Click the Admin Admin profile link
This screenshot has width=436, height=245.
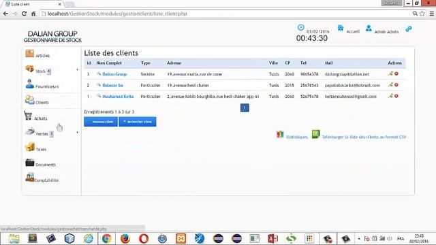[x=386, y=32]
